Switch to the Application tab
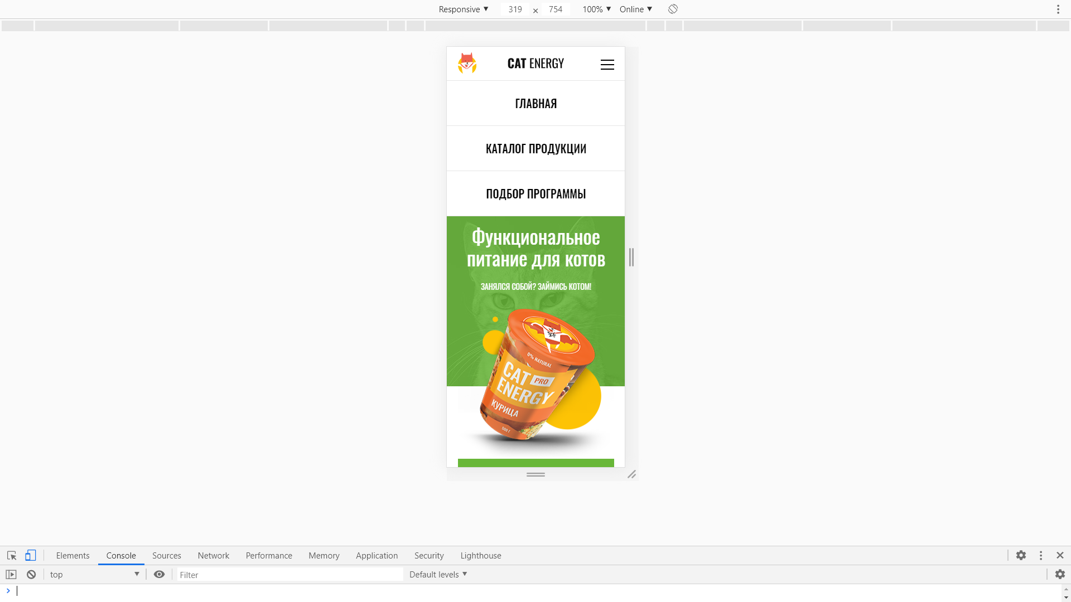The height and width of the screenshot is (602, 1071). point(377,556)
